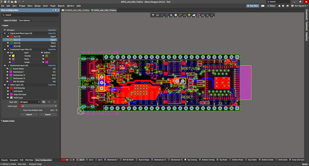Screen dimensions: 309x166
Task: Click the Share button
Action: tap(271, 6)
